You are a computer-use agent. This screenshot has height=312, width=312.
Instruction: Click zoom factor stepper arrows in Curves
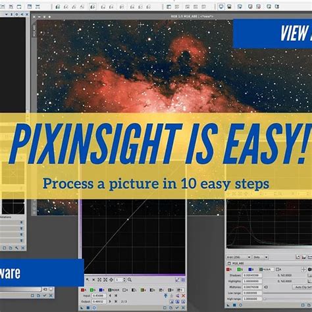pos(124,280)
